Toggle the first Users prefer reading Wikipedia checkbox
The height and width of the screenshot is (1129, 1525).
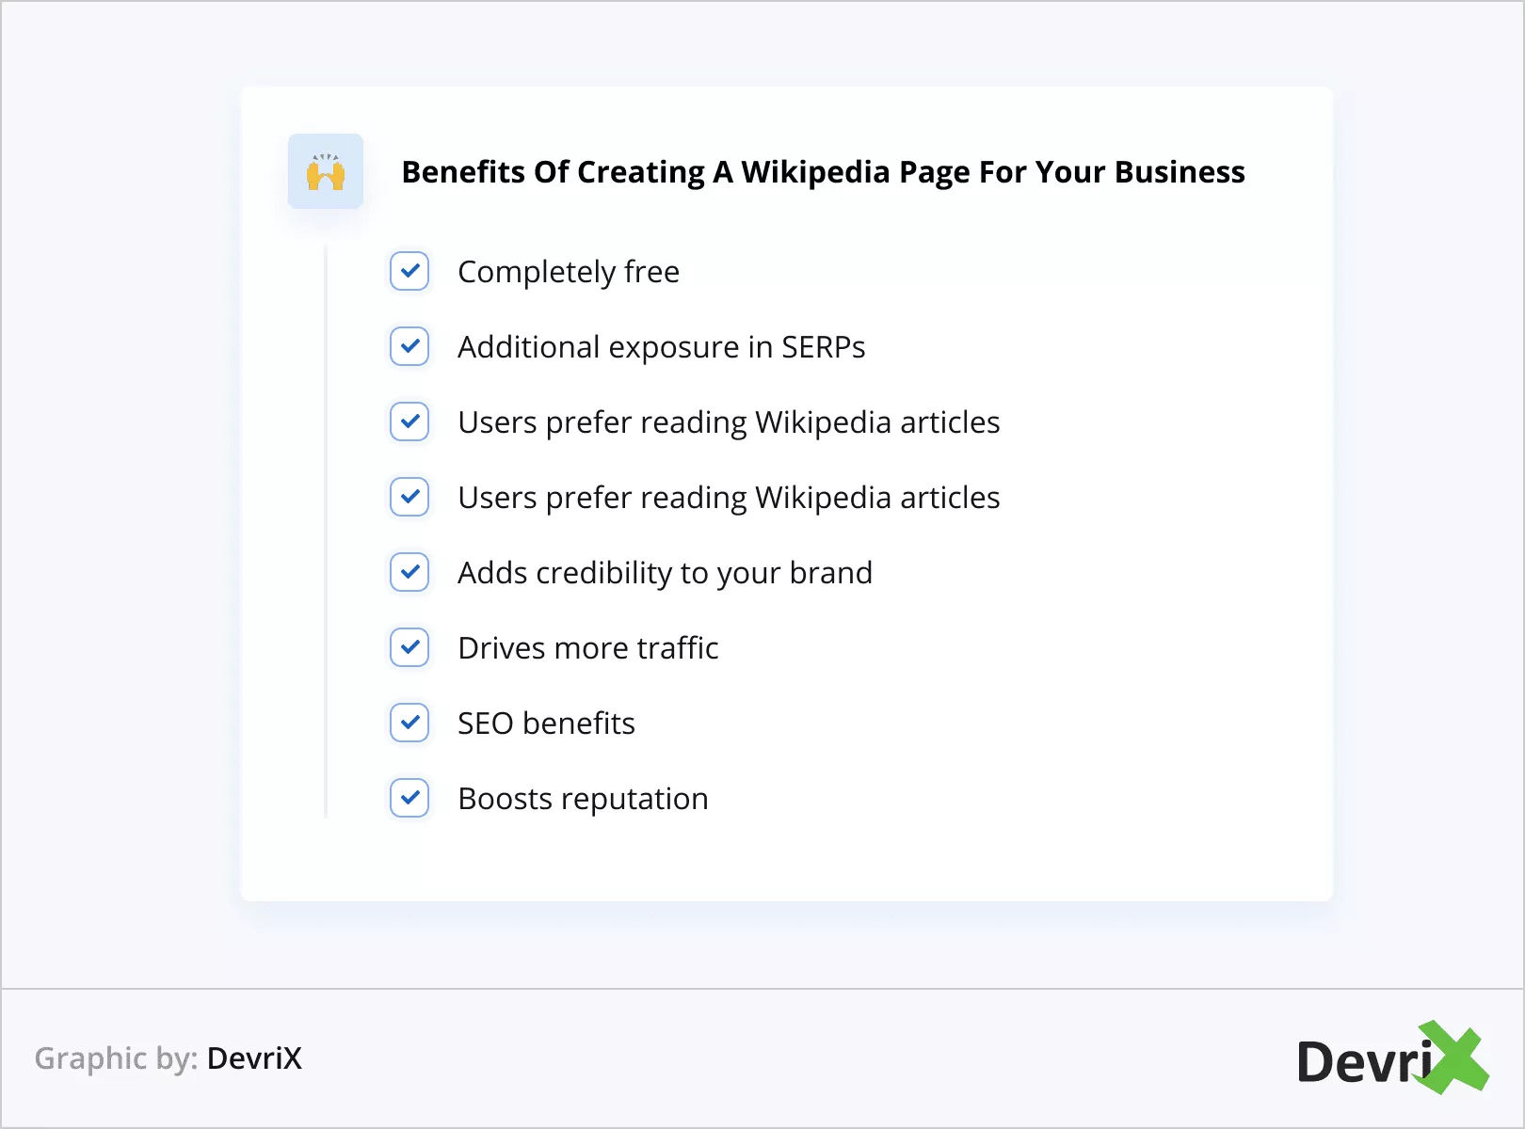pos(409,421)
